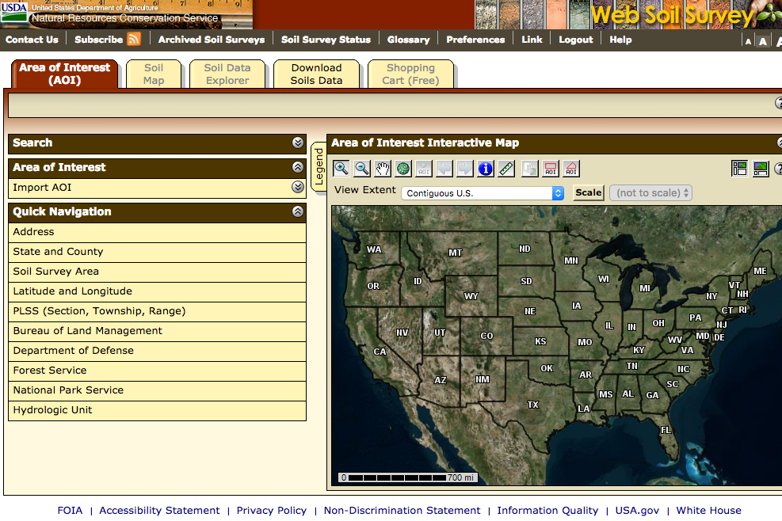Expand the Hydrologic Unit row
Viewport: 782px width, 521px height.
(x=157, y=410)
